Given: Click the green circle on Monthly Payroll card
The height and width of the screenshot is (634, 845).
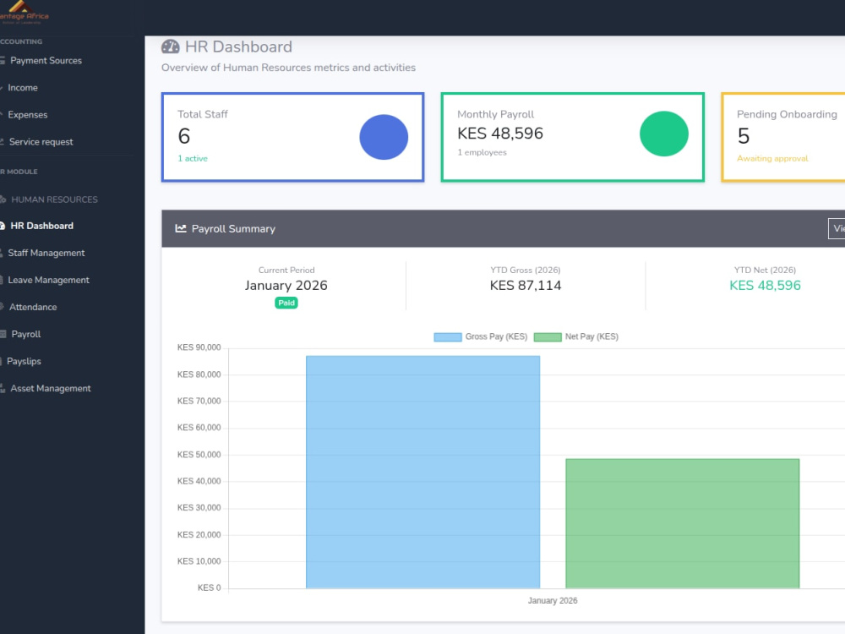Looking at the screenshot, I should (664, 134).
